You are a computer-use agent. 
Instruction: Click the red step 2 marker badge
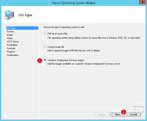coord(124,112)
